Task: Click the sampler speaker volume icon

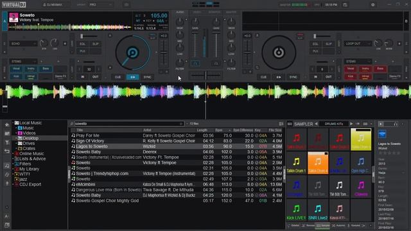Action: pyautogui.click(x=358, y=124)
